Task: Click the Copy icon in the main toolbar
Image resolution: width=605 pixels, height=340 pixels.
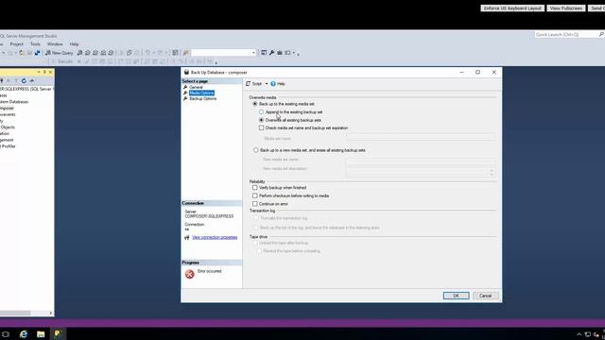Action: pos(130,53)
